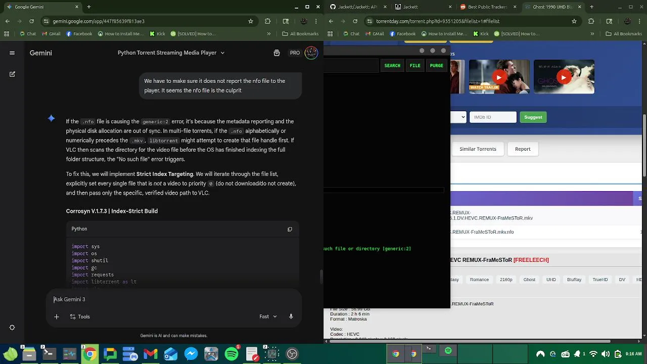Screen dimensions: 647x364
Task: Open the Tools menu in Gemini prompt
Action: pyautogui.click(x=80, y=316)
